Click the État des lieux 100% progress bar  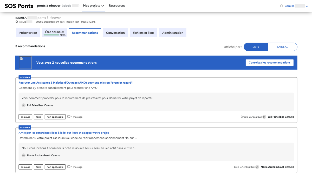51,35
